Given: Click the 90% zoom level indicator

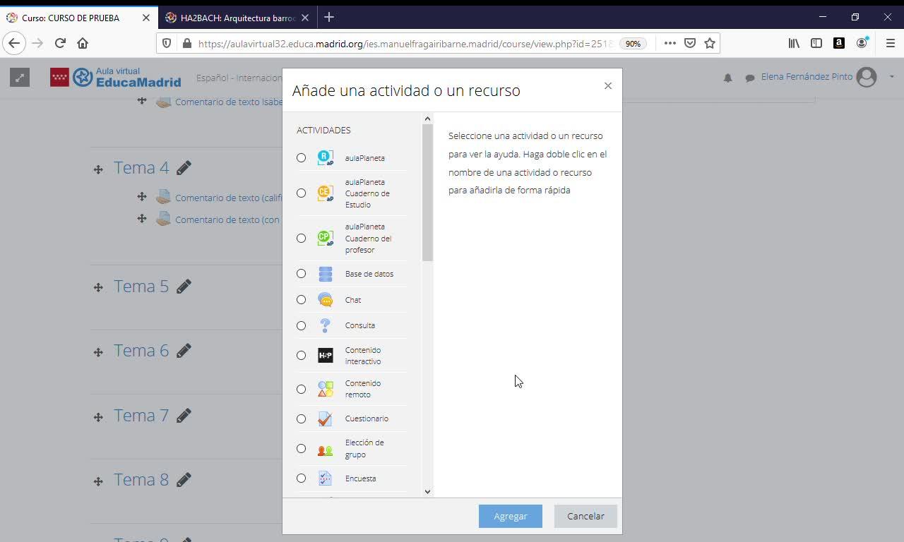Looking at the screenshot, I should pos(633,43).
